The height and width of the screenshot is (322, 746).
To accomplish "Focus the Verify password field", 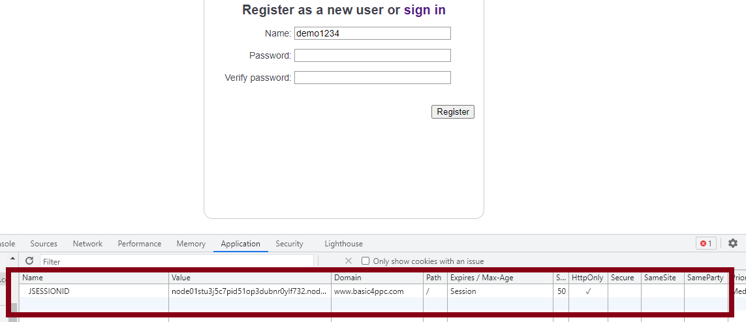I will tap(372, 78).
